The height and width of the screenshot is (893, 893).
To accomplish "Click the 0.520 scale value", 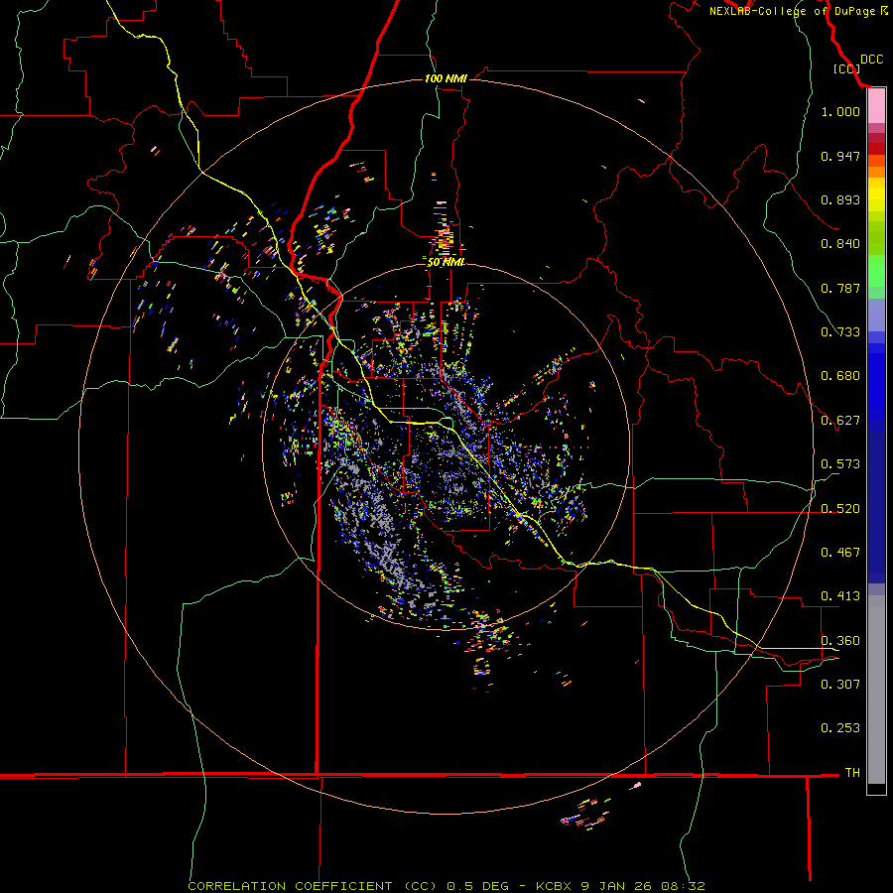I will click(840, 509).
